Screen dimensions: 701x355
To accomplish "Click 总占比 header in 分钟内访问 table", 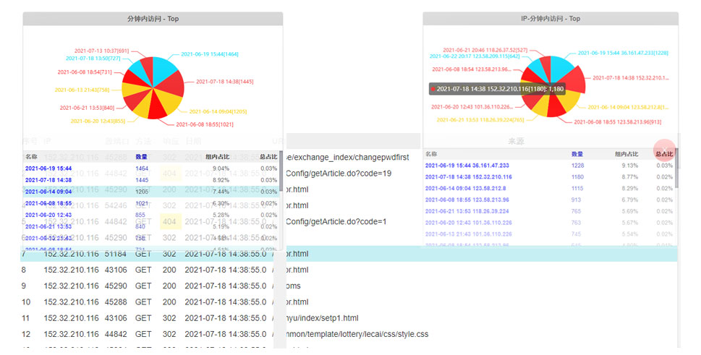I will click(268, 157).
